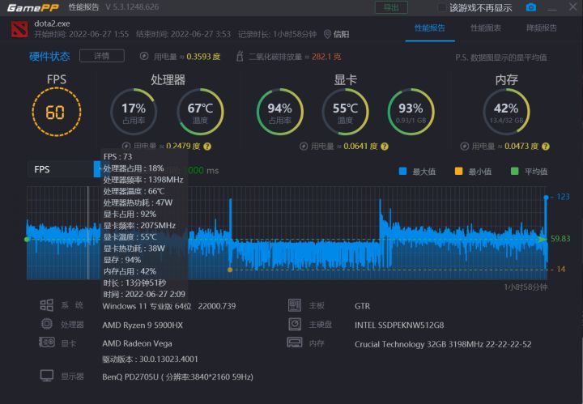Click the power icon before GPU 用电量
Viewport: 583px width, 404px height.
tap(304, 146)
